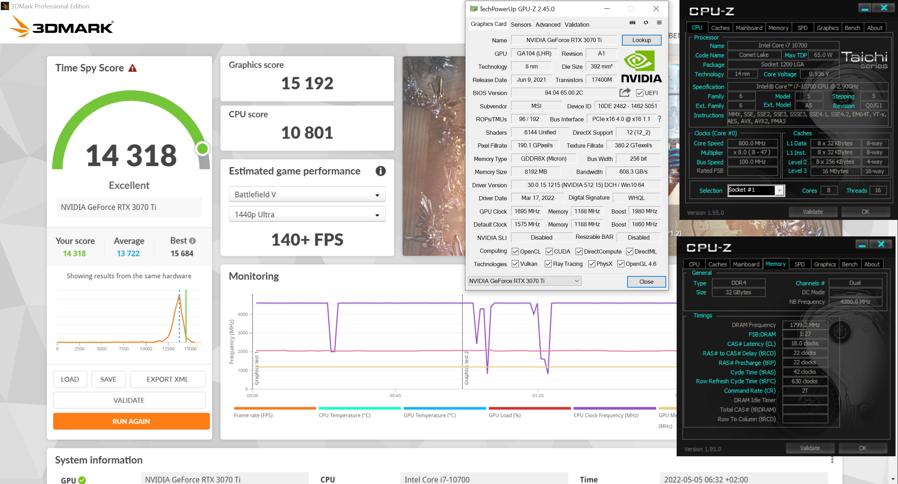Viewport: 898px width, 484px height.
Task: Click the purple CPU Clock Frequency legend bar
Action: (x=614, y=408)
